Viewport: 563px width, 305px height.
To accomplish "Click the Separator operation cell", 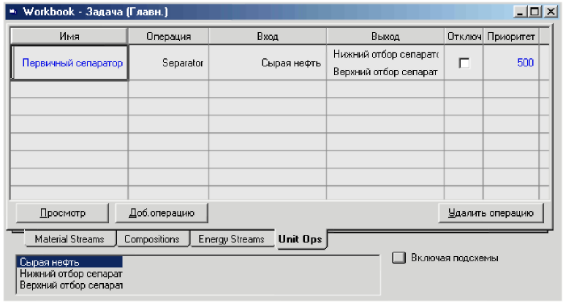I will pyautogui.click(x=183, y=63).
